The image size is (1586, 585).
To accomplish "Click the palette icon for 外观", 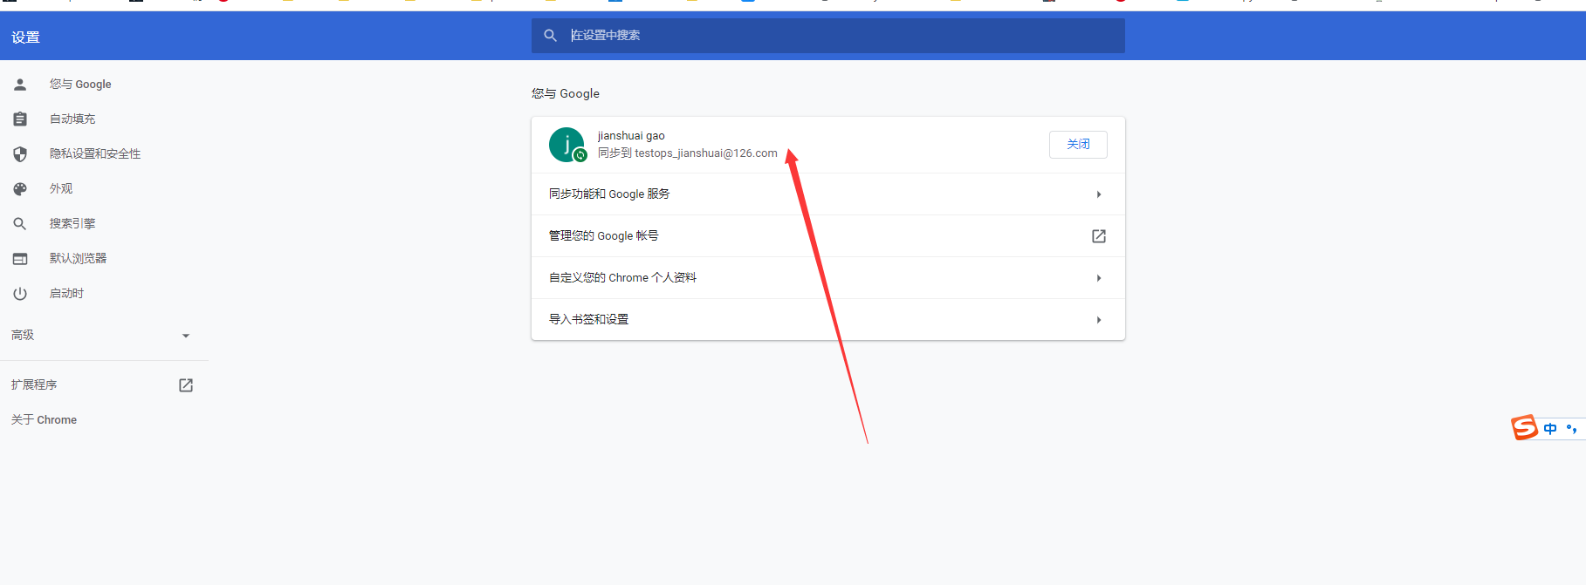I will pyautogui.click(x=20, y=189).
